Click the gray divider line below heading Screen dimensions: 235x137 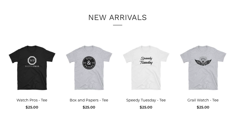coord(117,25)
